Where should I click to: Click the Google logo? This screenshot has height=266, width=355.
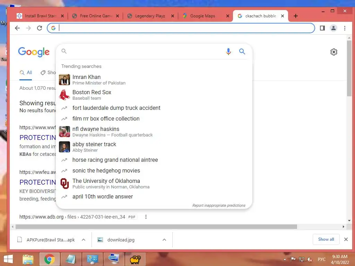click(34, 52)
